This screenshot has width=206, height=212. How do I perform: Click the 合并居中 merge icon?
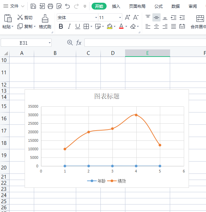click(200, 18)
